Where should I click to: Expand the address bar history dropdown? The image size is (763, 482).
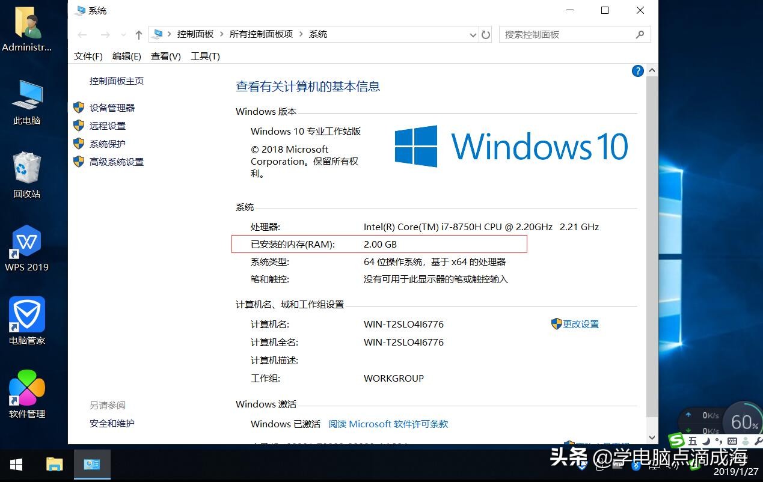[473, 34]
